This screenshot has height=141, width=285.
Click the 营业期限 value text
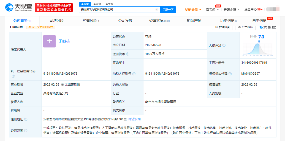click(x=62, y=84)
